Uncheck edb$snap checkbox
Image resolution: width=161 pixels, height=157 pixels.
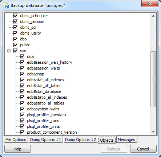coord(22,74)
